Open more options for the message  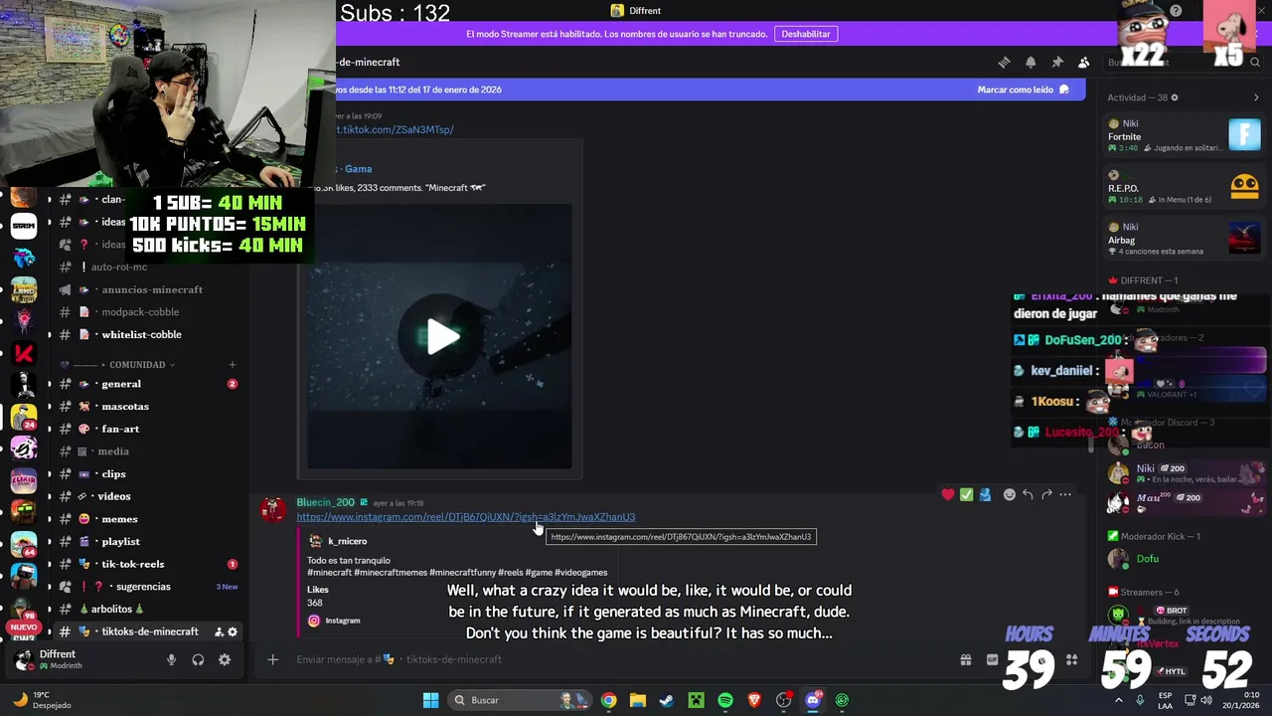tap(1065, 494)
